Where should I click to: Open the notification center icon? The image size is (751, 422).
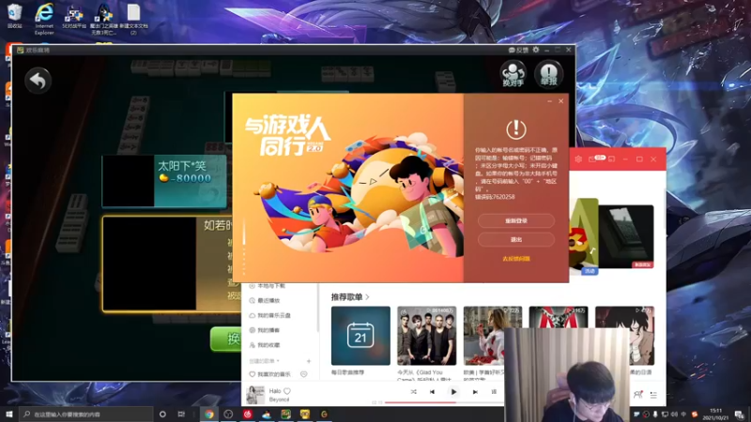click(740, 414)
